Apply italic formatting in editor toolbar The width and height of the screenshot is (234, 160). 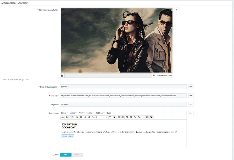[x=70, y=117]
